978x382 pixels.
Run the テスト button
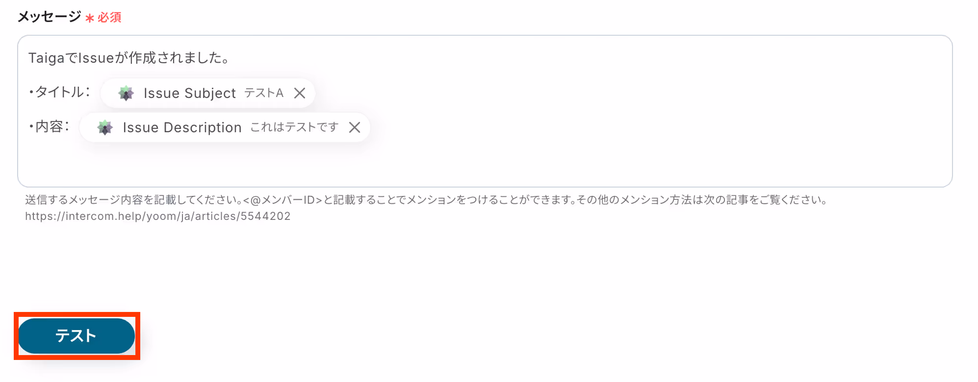(77, 336)
